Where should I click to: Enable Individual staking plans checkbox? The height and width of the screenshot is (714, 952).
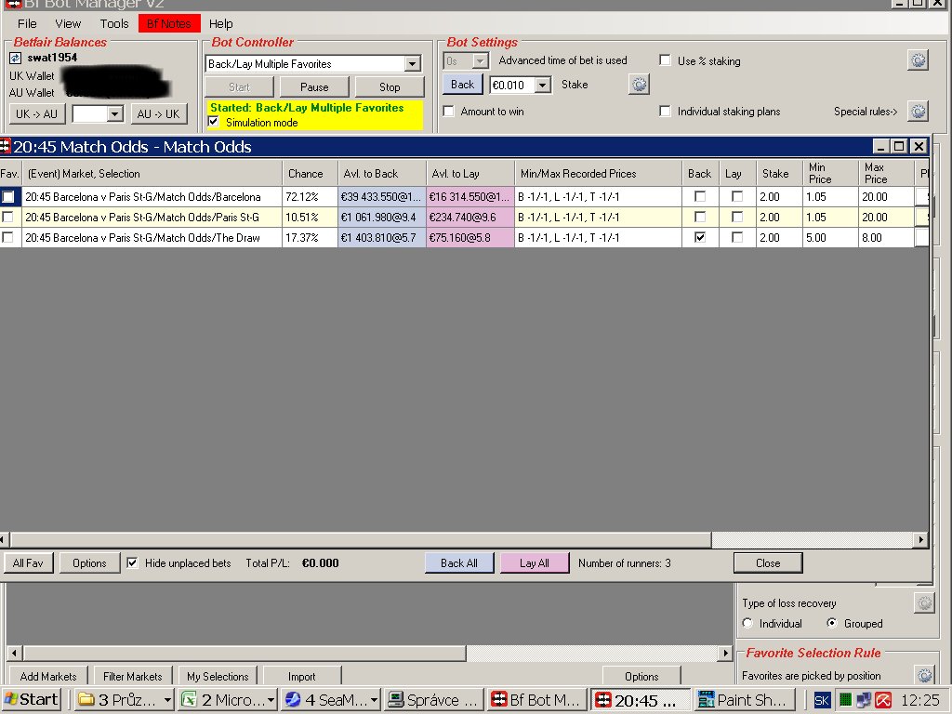tap(665, 112)
